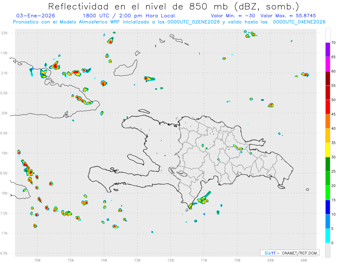Click the "19N" latitude axis label

4,153
